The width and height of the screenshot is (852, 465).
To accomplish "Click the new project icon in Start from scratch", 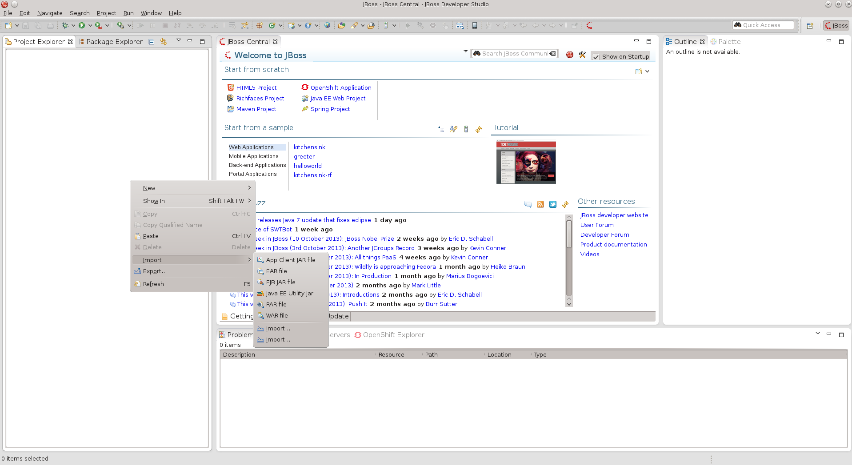I will coord(639,72).
